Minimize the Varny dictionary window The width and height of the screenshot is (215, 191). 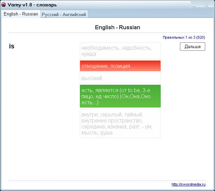(194, 5)
